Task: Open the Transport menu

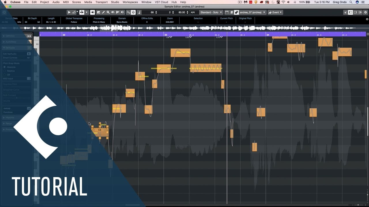Action: tap(101, 2)
